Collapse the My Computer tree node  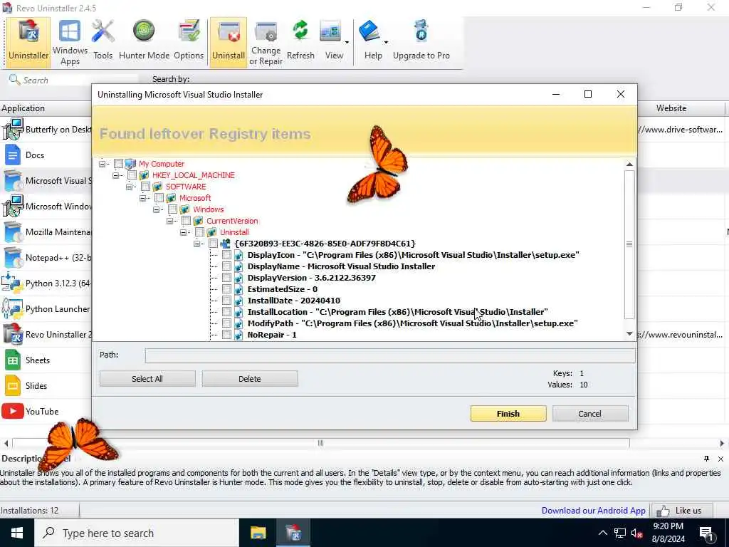coord(103,164)
